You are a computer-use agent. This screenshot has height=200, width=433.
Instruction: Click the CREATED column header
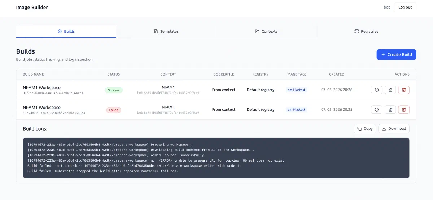tap(337, 74)
